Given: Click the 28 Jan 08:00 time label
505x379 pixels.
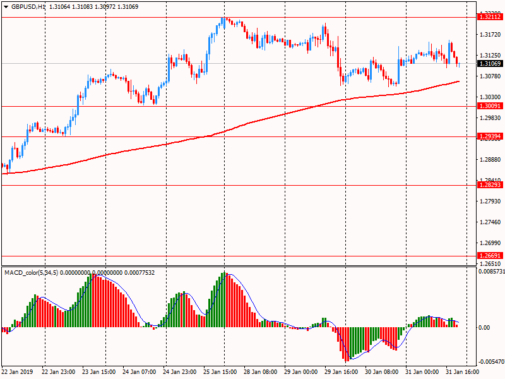Looking at the screenshot, I should (260, 371).
